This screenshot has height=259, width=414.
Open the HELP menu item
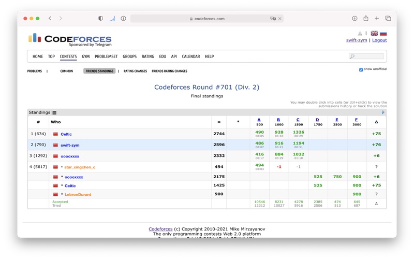(x=210, y=56)
